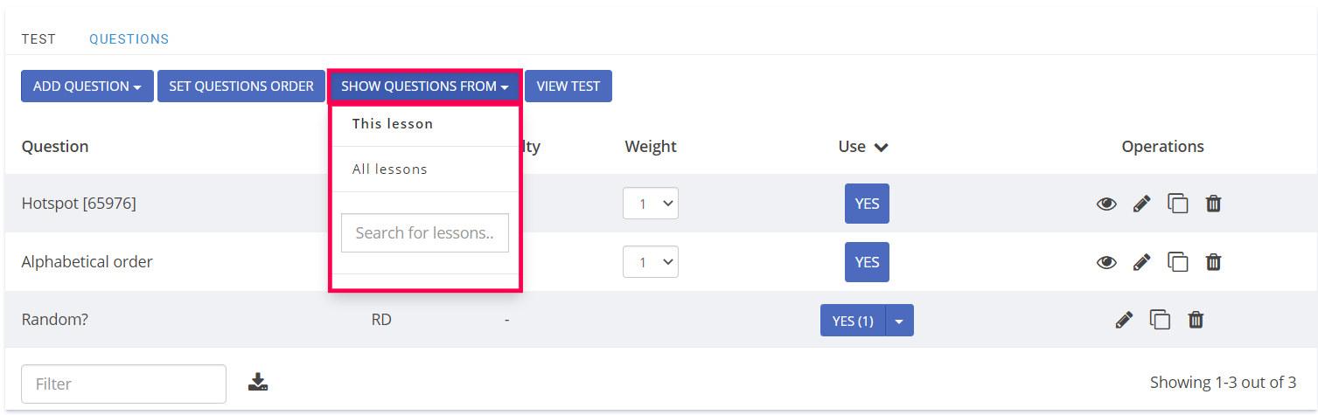Image resolution: width=1318 pixels, height=415 pixels.
Task: Open caret dropdown next to YES (1)
Action: coord(900,321)
